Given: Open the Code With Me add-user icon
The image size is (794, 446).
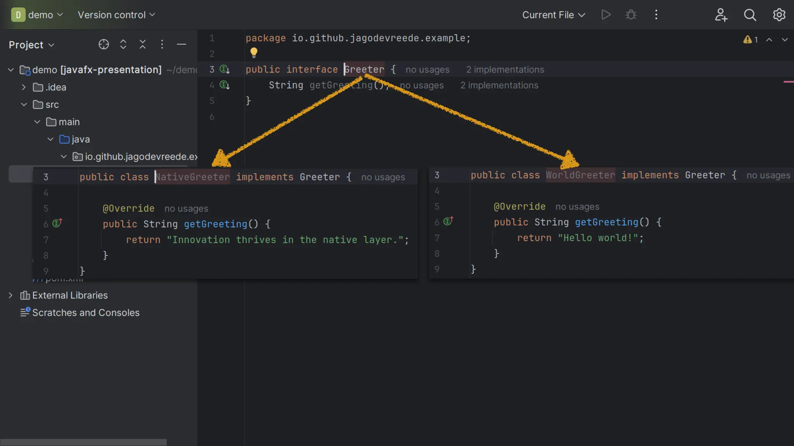Looking at the screenshot, I should point(721,15).
